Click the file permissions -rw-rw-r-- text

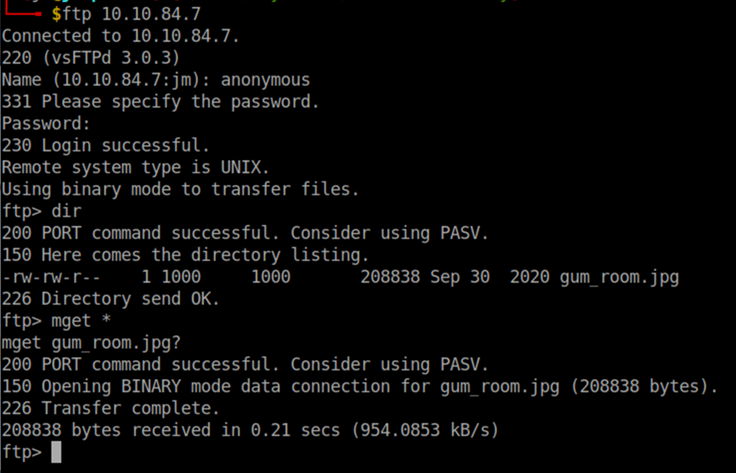(51, 278)
